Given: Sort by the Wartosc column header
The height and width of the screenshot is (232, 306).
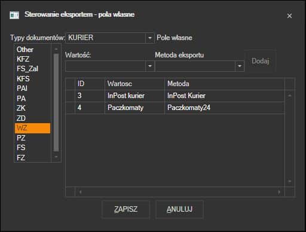Looking at the screenshot, I should 134,84.
